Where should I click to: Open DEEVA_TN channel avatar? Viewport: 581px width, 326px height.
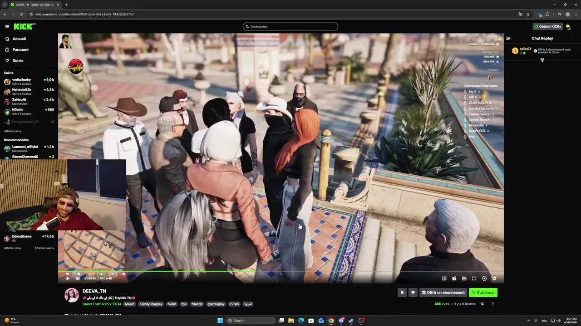[71, 295]
